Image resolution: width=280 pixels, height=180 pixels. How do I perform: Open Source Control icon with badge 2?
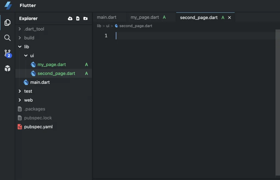coord(8,53)
